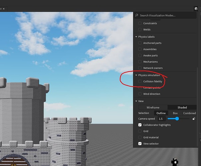Enable Collision fidelity checkbox

140,81
